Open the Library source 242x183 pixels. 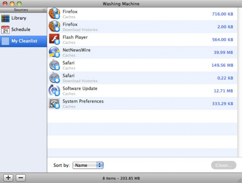[24, 18]
